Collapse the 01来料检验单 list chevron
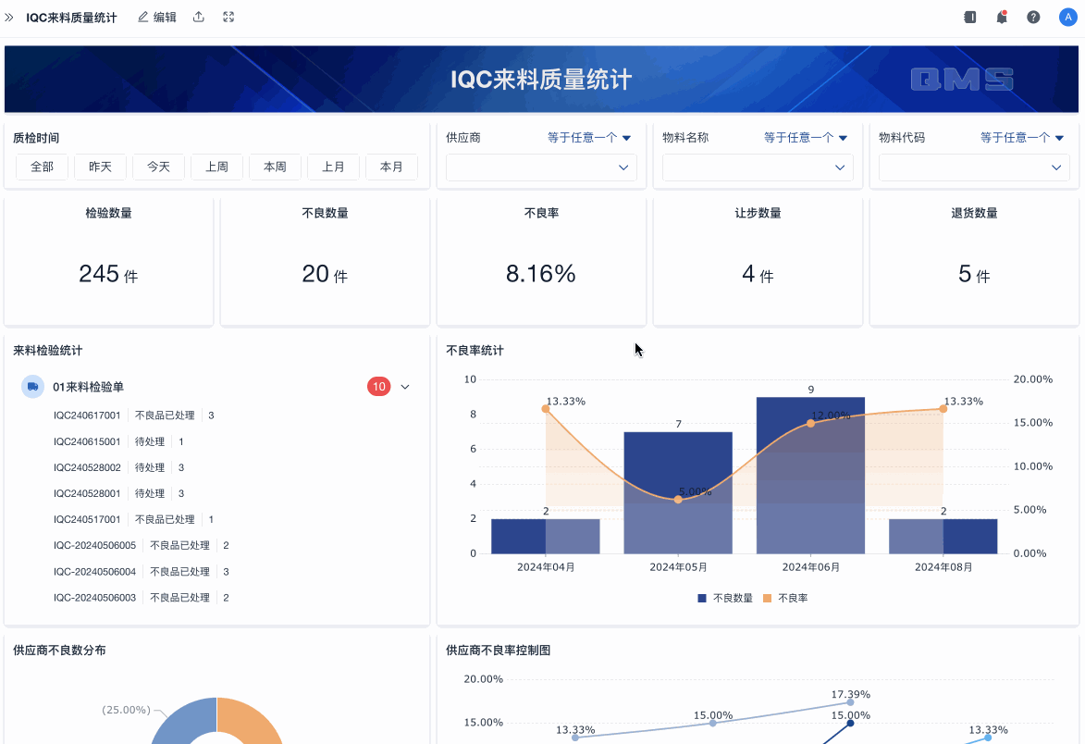Image resolution: width=1085 pixels, height=744 pixels. pyautogui.click(x=405, y=387)
